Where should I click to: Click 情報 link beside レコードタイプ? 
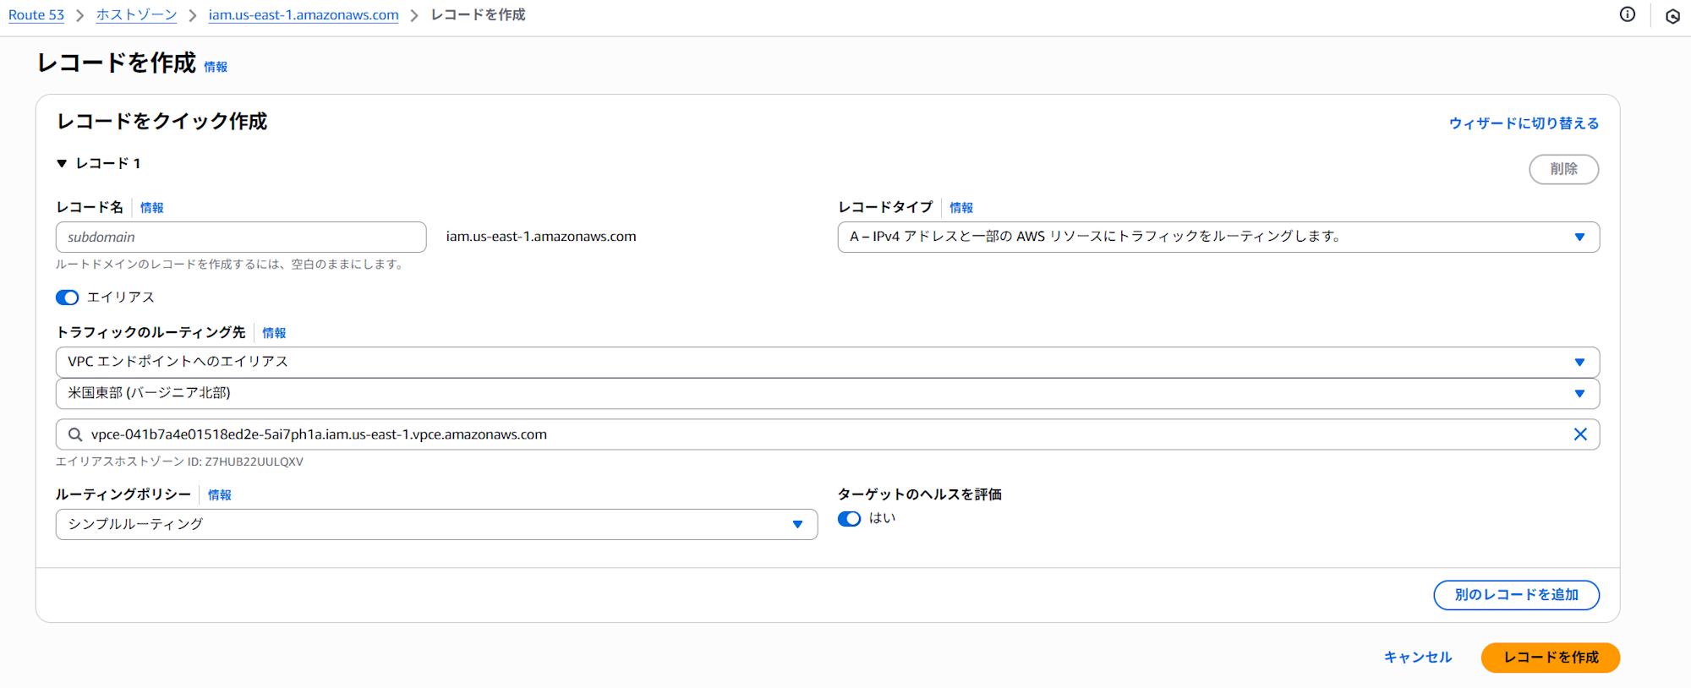click(961, 208)
